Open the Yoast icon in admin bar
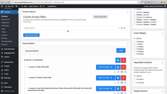The width and height of the screenshot is (167, 94). pos(41,6)
